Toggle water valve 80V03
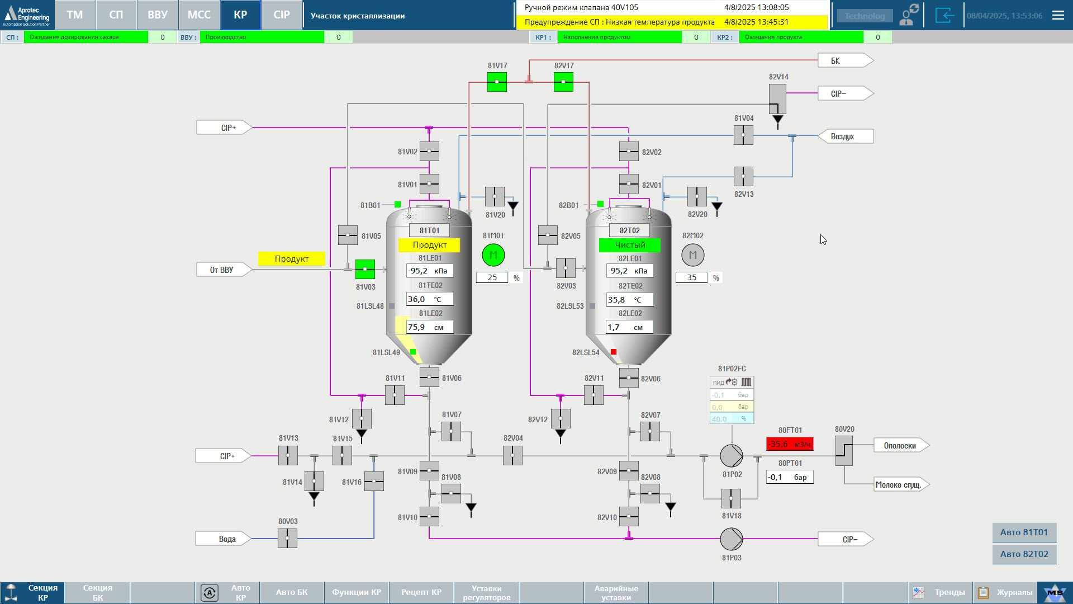Screen dimensions: 1073x604 pyautogui.click(x=287, y=539)
